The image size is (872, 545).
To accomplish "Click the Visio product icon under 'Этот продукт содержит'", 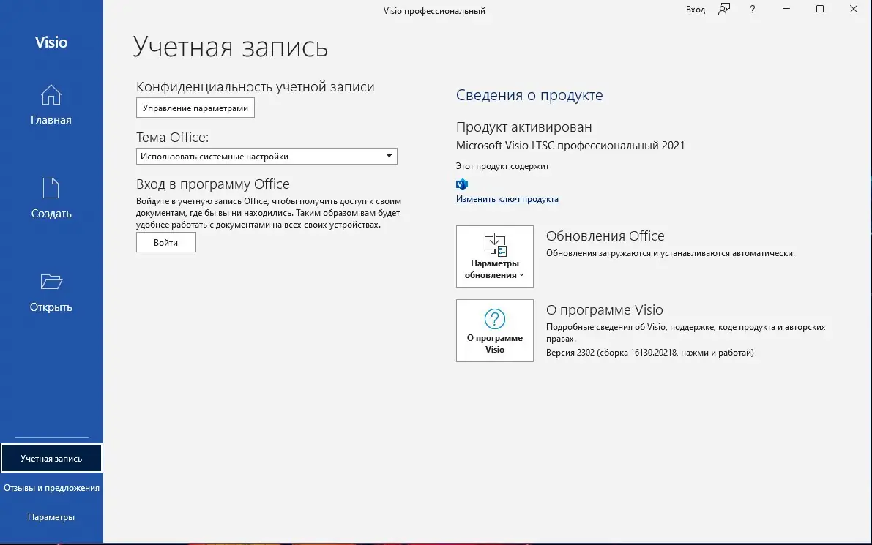I will [462, 184].
